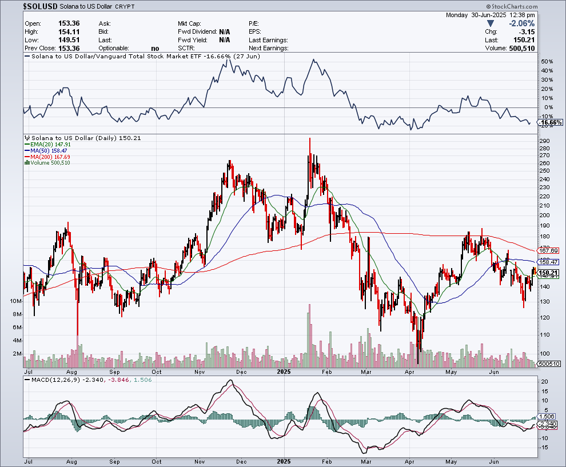
Task: Select the header Volume value 500,510
Action: point(521,49)
